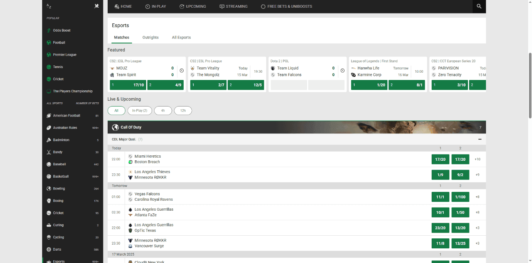The width and height of the screenshot is (532, 263).
Task: Click the Streaming screen icon in top navigation
Action: pos(222,6)
